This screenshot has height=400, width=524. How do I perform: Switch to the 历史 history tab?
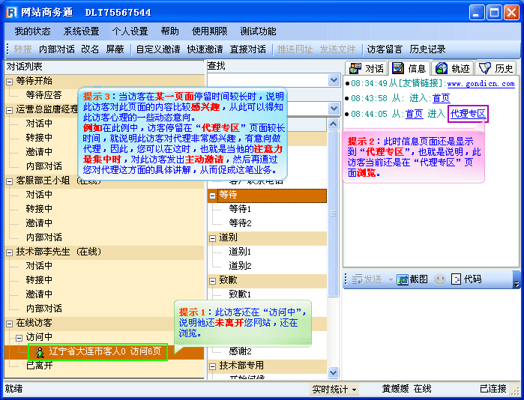pyautogui.click(x=496, y=68)
